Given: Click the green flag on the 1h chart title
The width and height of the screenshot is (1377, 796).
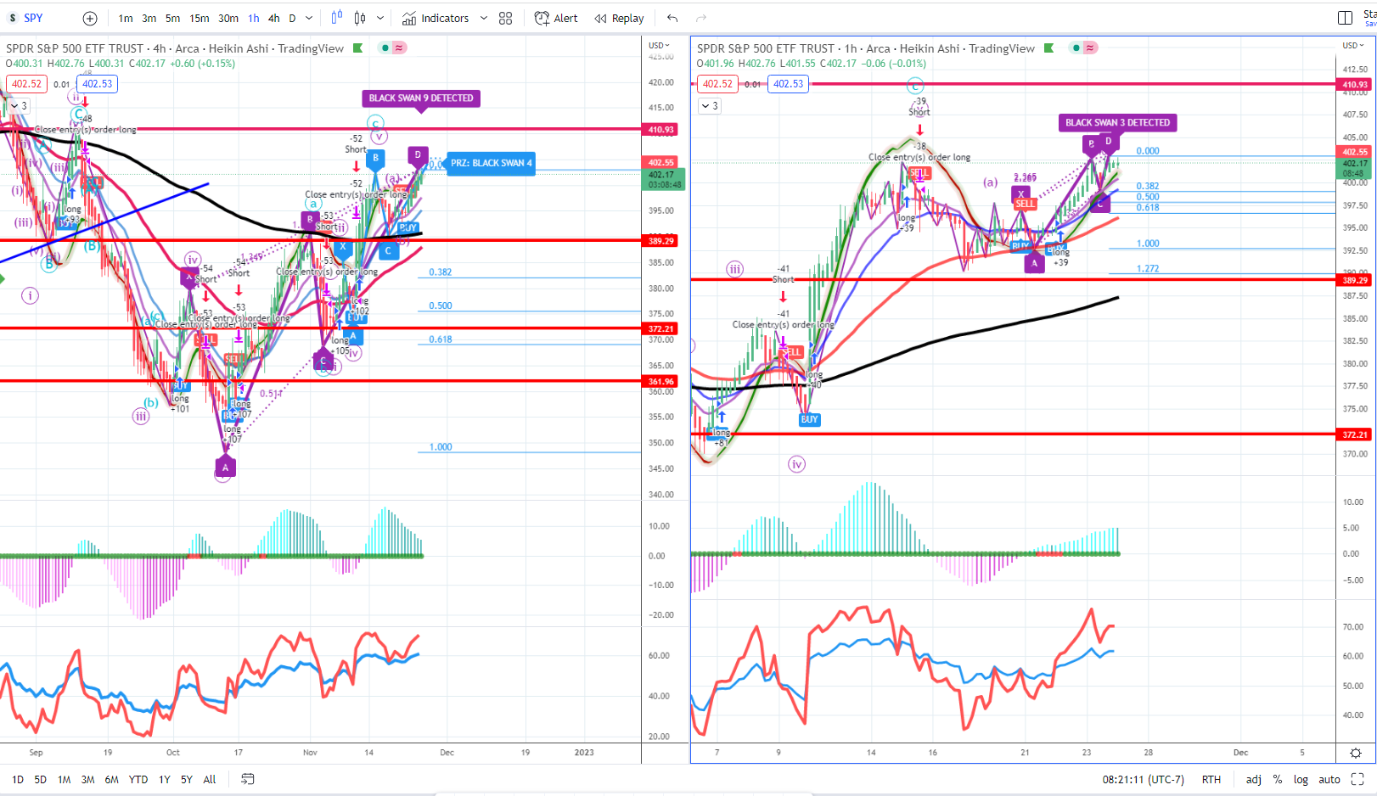Looking at the screenshot, I should [x=1048, y=48].
